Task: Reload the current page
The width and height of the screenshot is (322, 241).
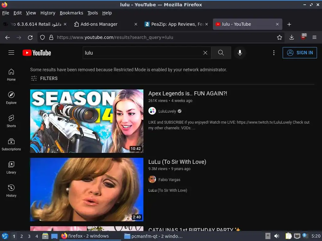Action: pos(30,38)
